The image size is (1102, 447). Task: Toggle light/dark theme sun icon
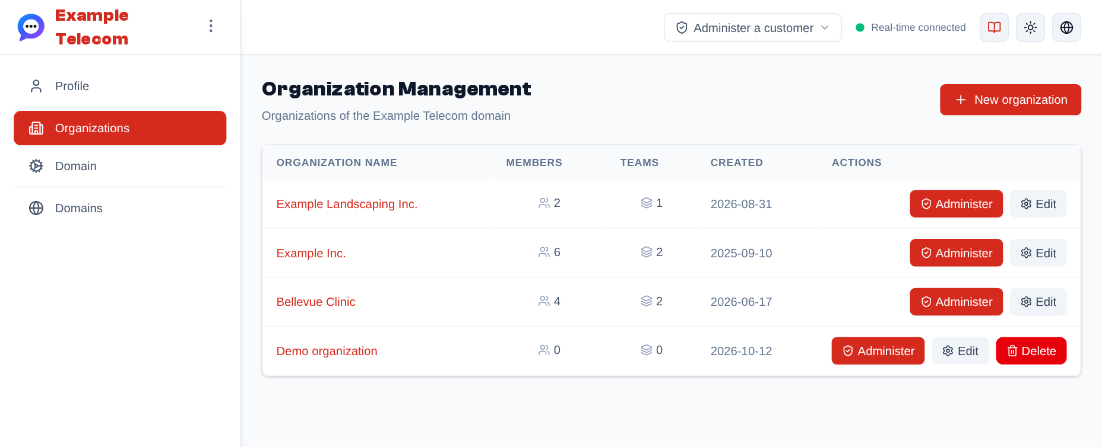click(1030, 27)
